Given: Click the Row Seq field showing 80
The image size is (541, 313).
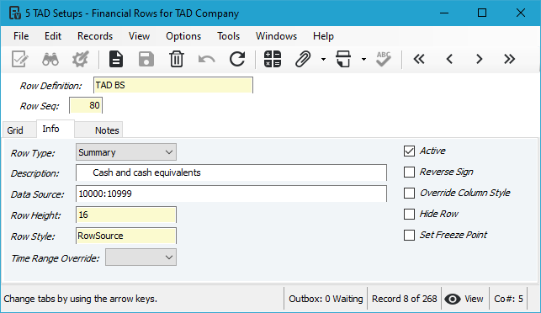Looking at the screenshot, I should point(86,105).
